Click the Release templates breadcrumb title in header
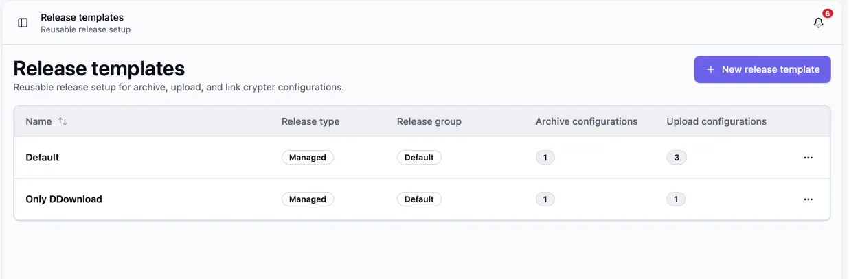The width and height of the screenshot is (849, 279). pos(82,17)
